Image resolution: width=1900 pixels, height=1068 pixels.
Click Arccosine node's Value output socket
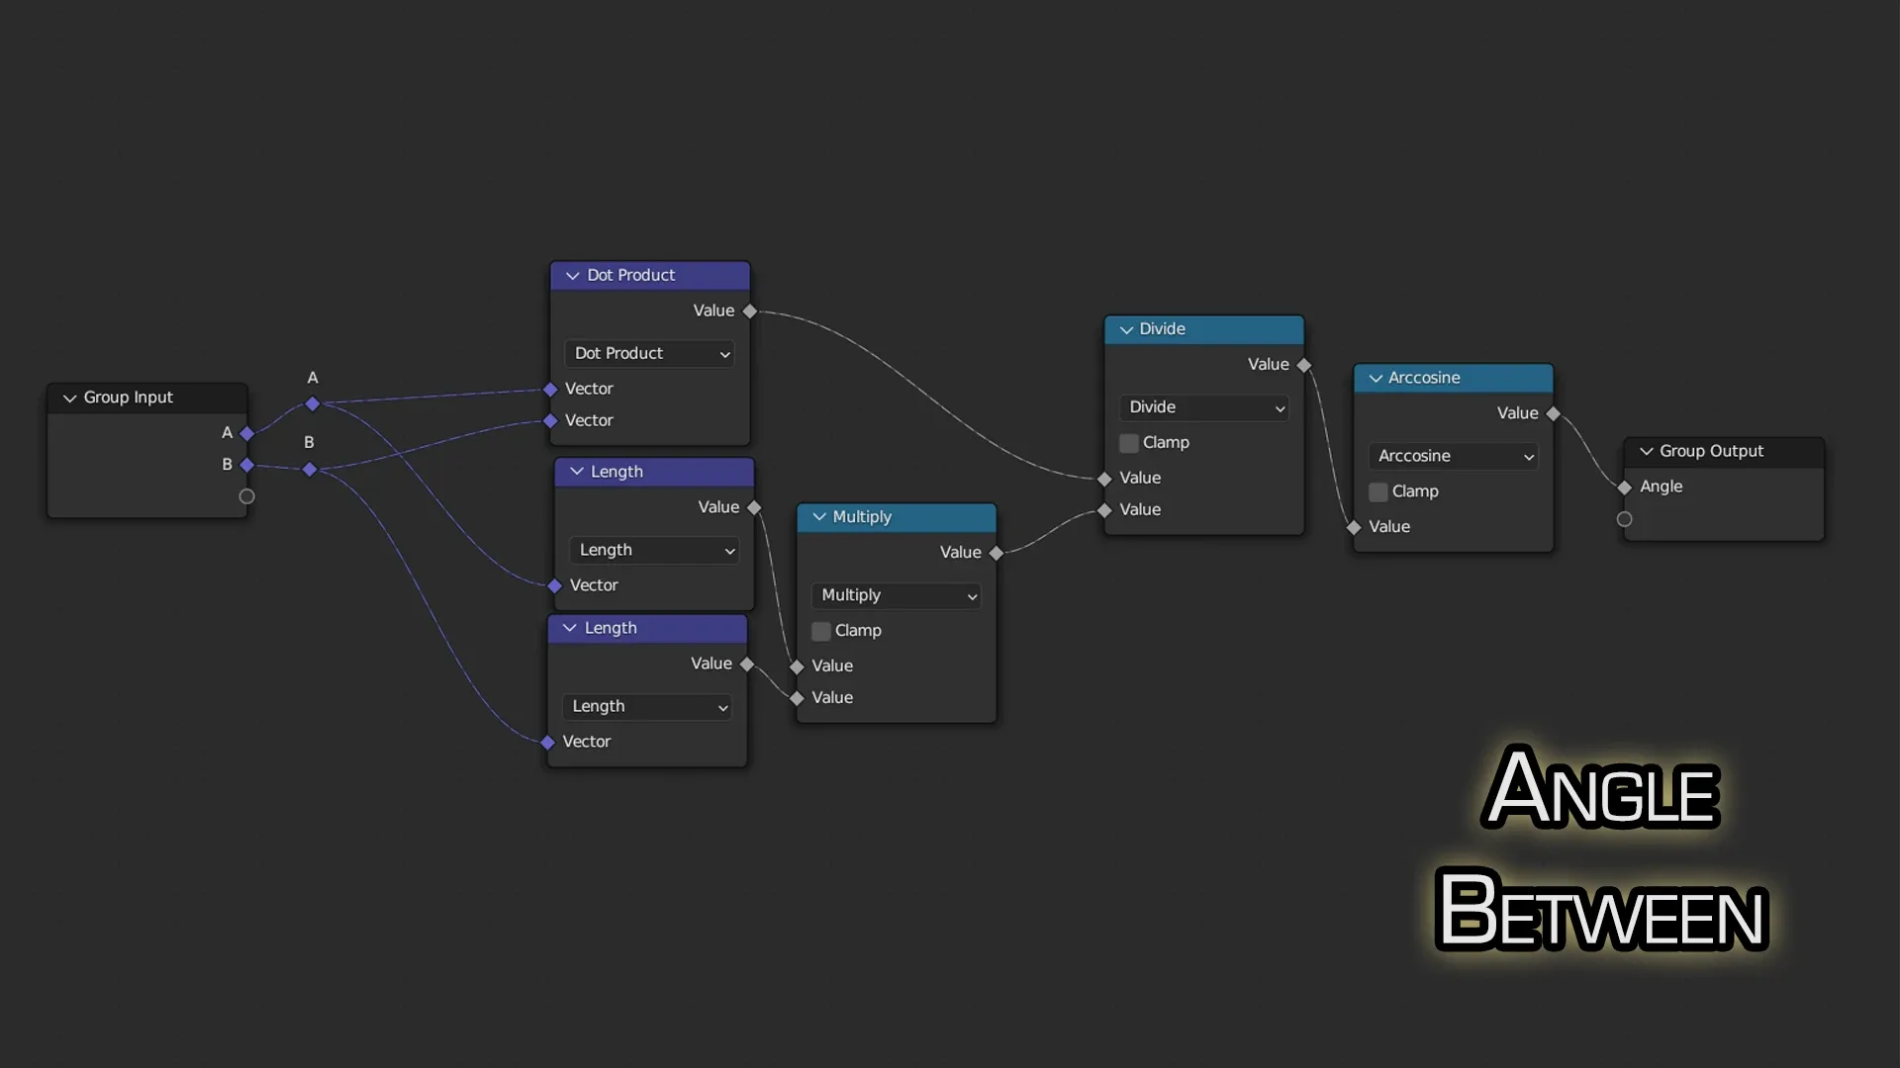(1554, 414)
